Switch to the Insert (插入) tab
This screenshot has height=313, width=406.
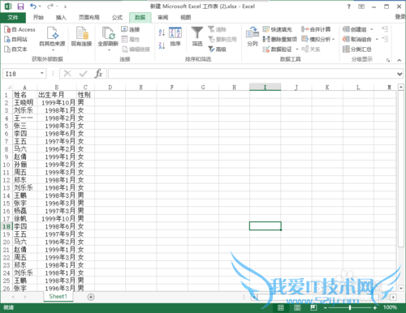[x=61, y=18]
